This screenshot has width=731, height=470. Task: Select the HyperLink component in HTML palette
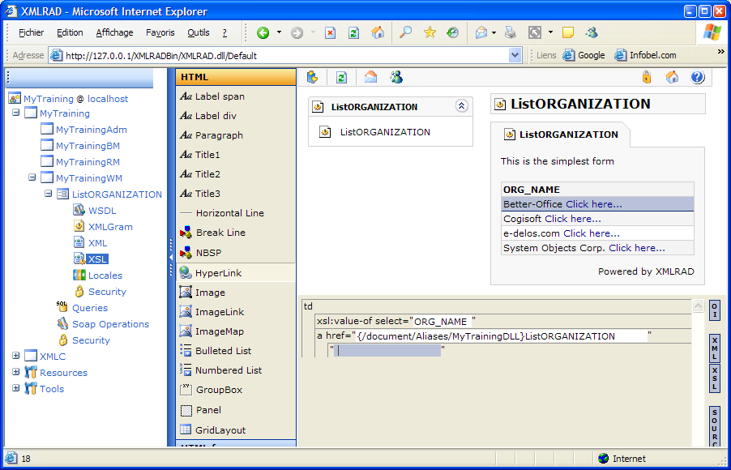pos(218,273)
